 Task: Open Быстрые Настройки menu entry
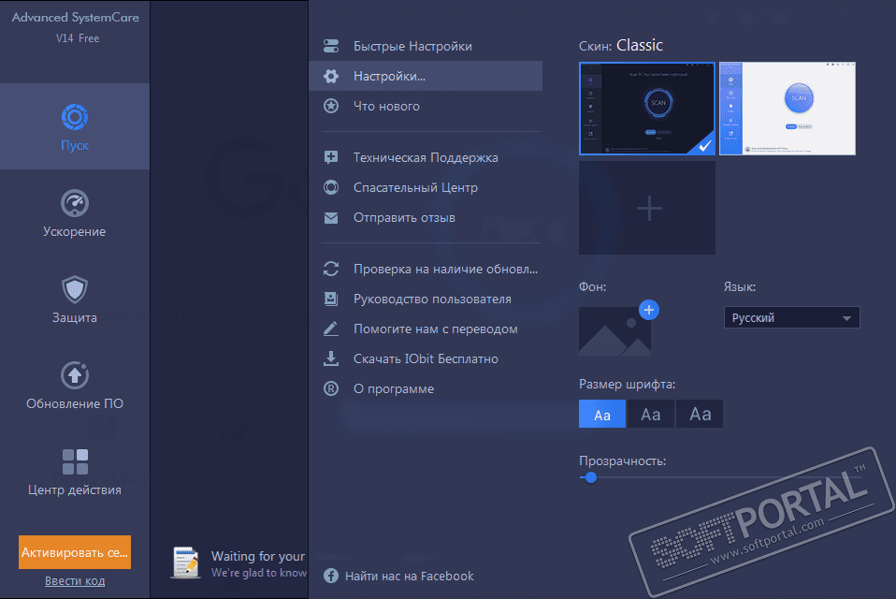426,46
